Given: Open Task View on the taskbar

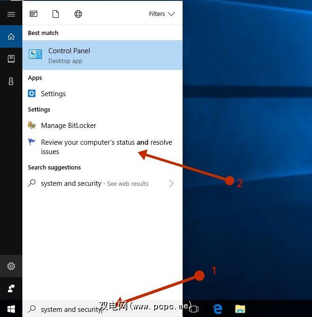Looking at the screenshot, I should [194, 309].
